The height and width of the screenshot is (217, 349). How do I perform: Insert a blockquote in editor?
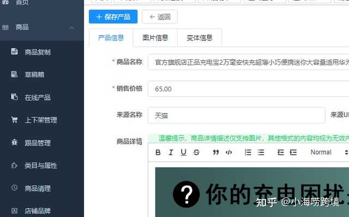pyautogui.click(x=216, y=152)
